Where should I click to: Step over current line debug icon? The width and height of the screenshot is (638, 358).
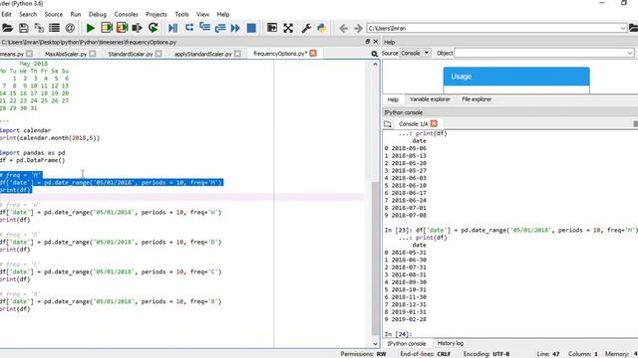coord(189,28)
